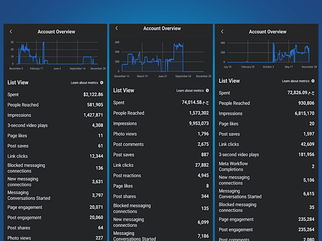The image size is (322, 241).
Task: Tap the middle panel chart peak near September 24
Action: click(178, 45)
